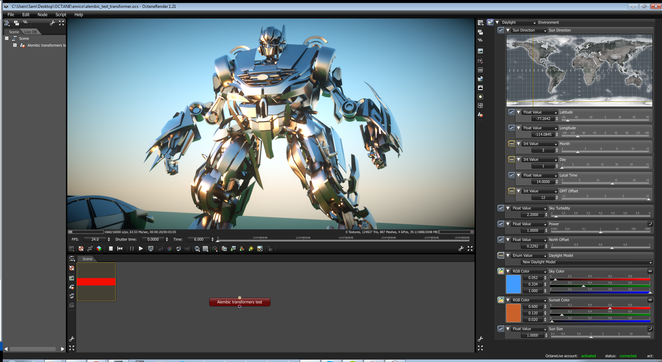Open the Script menu
The image size is (662, 362).
click(x=61, y=15)
